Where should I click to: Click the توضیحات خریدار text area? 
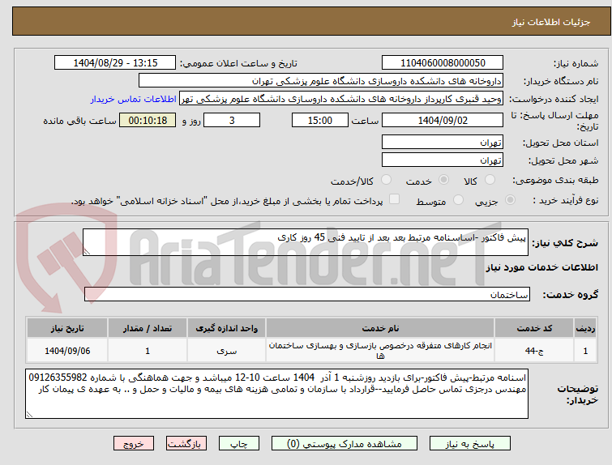[276, 394]
